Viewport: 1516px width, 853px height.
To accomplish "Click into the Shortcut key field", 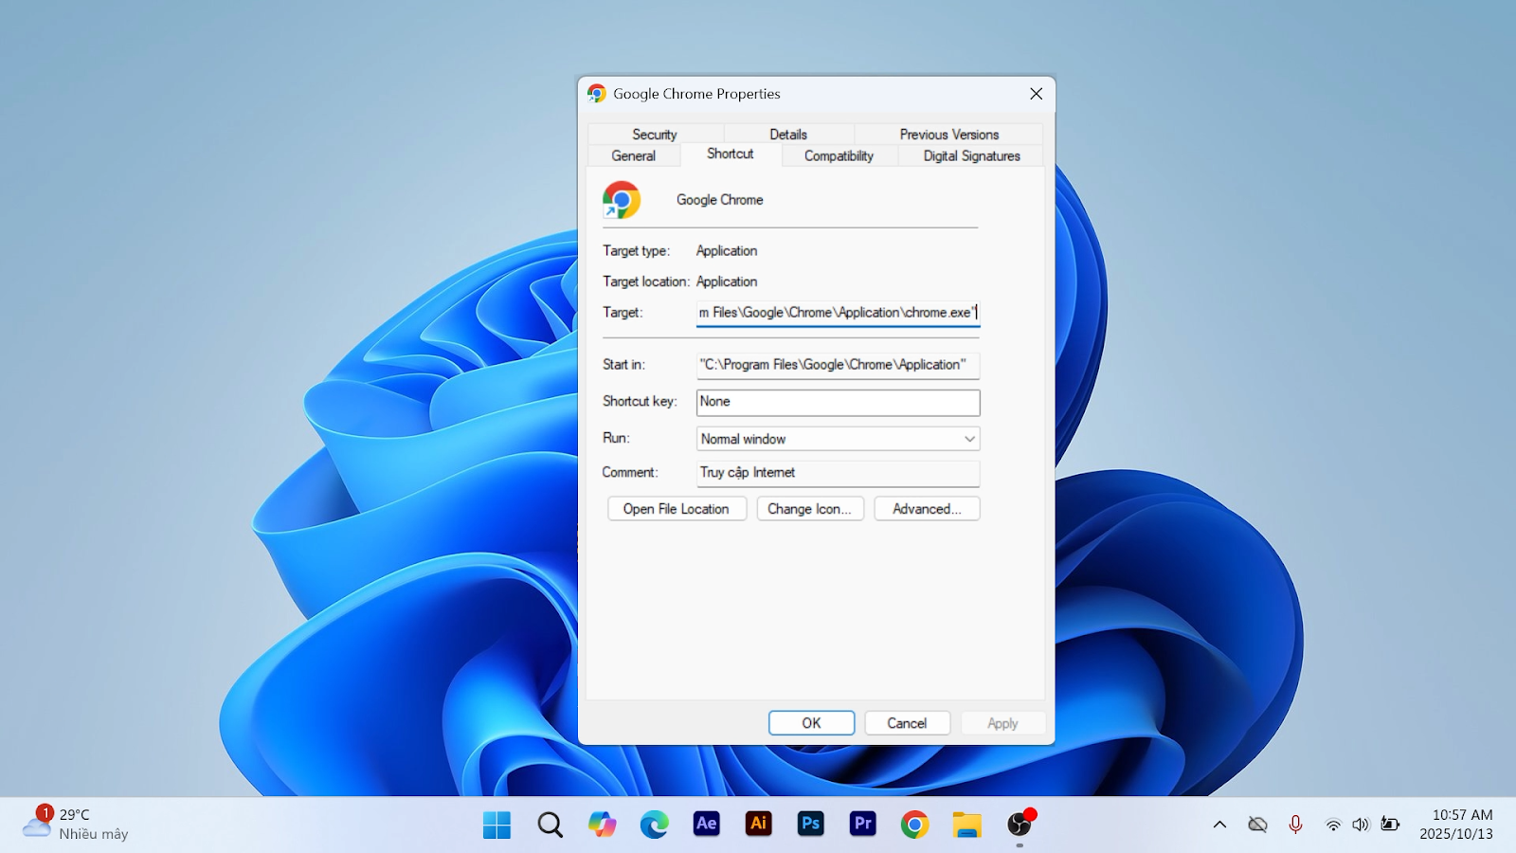I will pos(838,402).
